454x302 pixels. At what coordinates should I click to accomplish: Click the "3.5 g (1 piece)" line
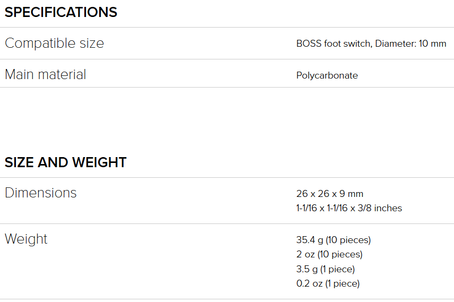[x=326, y=269]
